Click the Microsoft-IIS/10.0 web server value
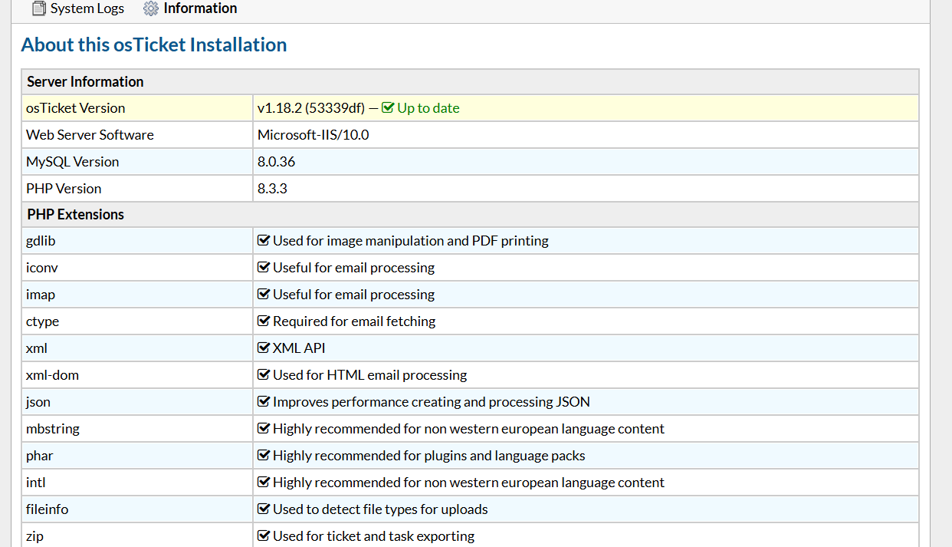This screenshot has height=547, width=952. click(x=313, y=135)
